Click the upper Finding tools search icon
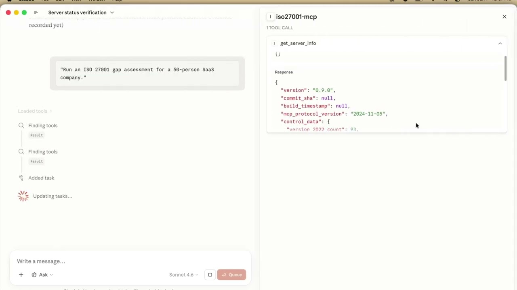 pos(21,126)
